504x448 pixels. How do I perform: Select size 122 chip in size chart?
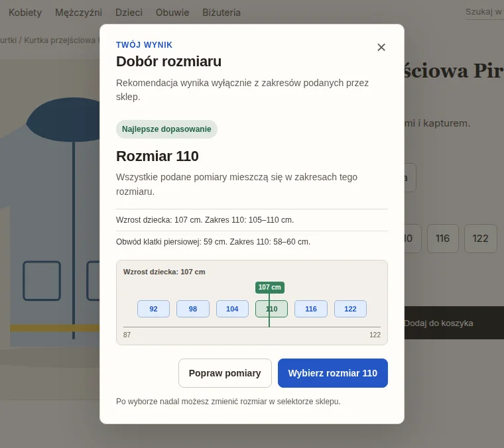pyautogui.click(x=350, y=309)
